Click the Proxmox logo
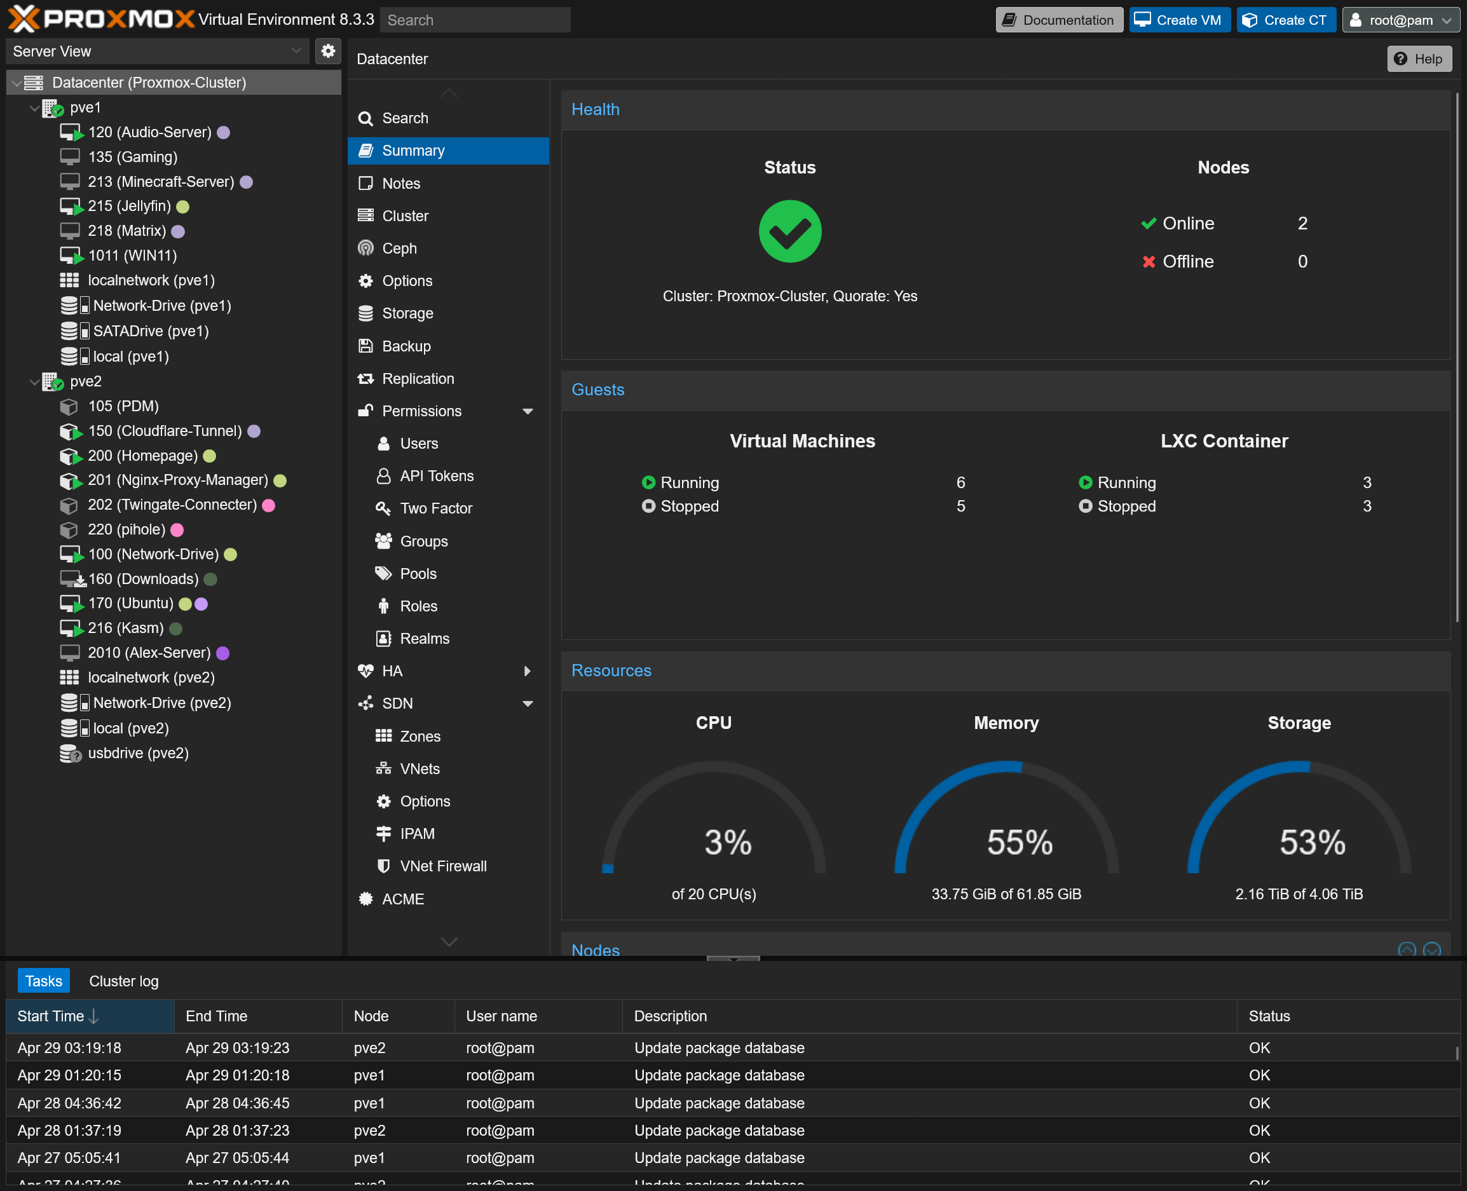 click(102, 18)
